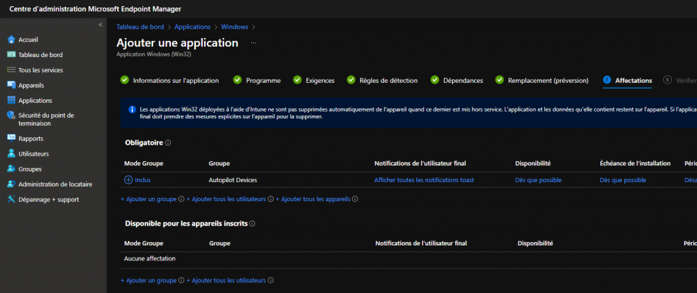This screenshot has width=697, height=293.
Task: Click Centre d'administration Microsoft Endpoint Manager title
Action: coord(95,9)
